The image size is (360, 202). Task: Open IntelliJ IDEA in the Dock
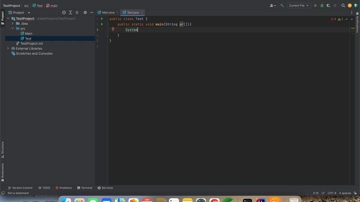click(260, 200)
